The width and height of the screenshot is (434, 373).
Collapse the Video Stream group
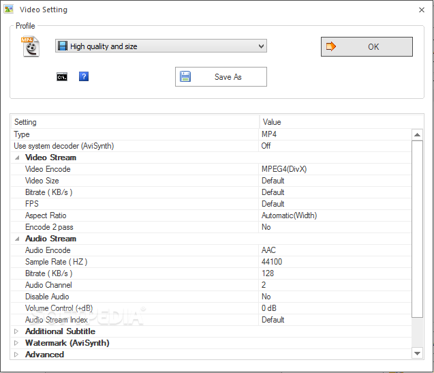[17, 158]
